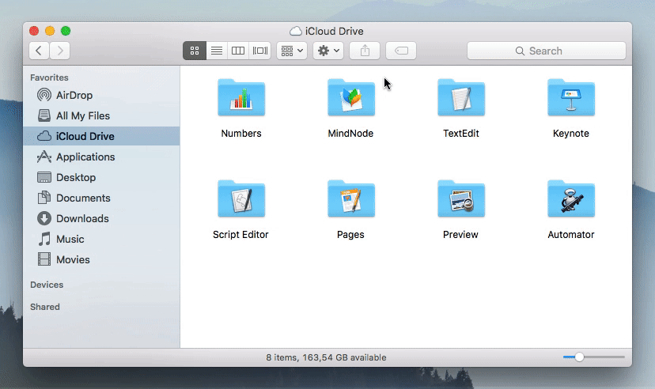655x389 pixels.
Task: Click the Search field
Action: click(547, 51)
